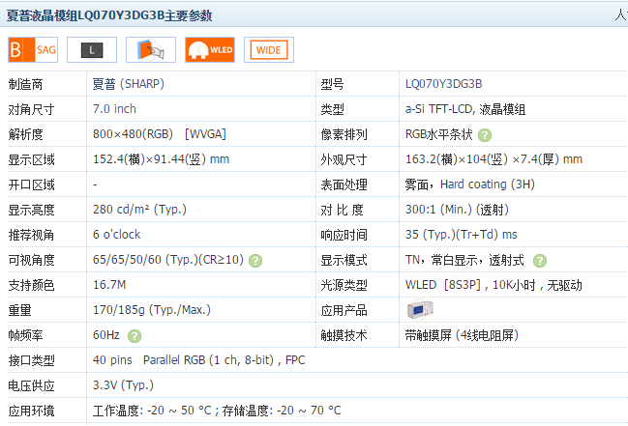Viewport: 628px width, 426px height.
Task: Click the 可视角度 row label
Action: pyautogui.click(x=31, y=260)
